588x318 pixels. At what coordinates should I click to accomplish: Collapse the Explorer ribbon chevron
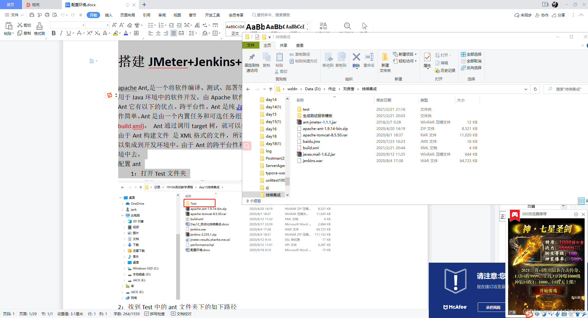tap(582, 46)
